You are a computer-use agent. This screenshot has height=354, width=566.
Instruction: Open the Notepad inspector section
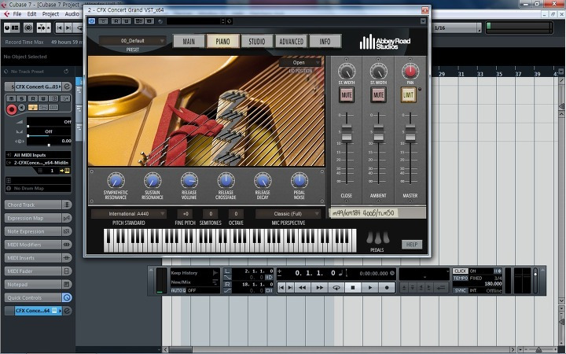click(38, 284)
